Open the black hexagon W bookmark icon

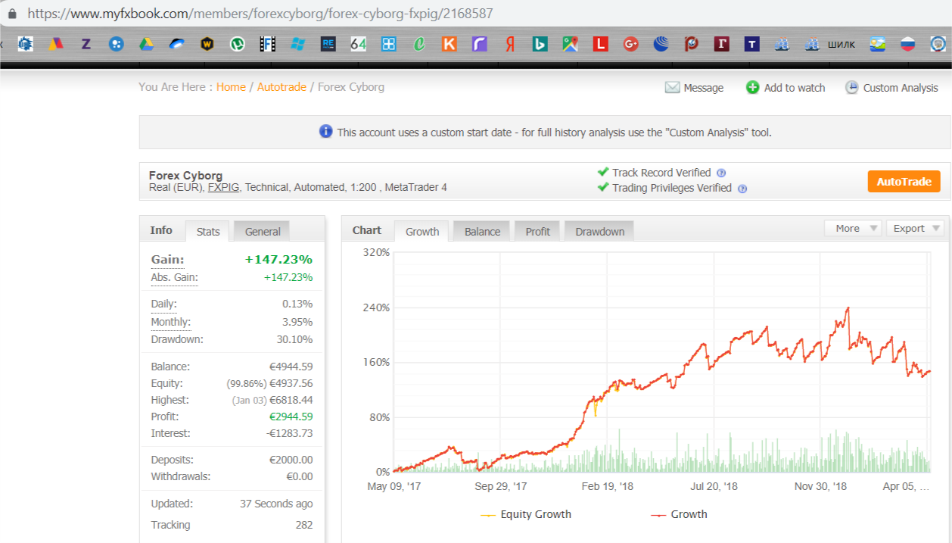click(207, 44)
